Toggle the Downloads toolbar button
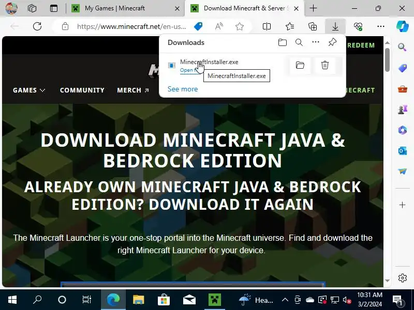 [335, 26]
